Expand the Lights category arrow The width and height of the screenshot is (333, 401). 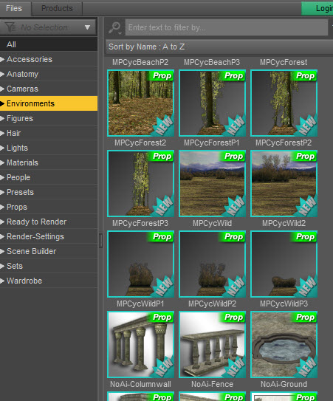2,148
